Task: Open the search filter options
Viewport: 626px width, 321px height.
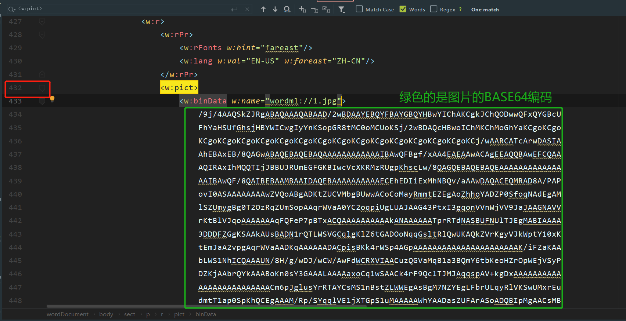Action: 342,10
